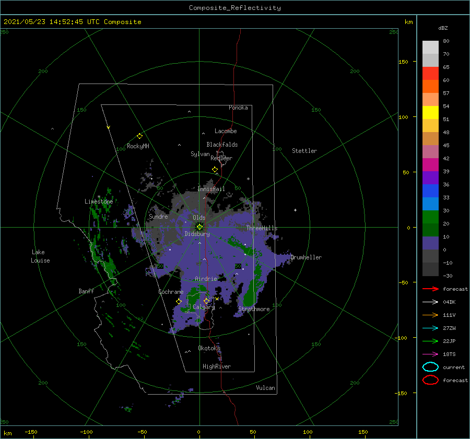This screenshot has height=439, width=470.
Task: Click the white asterisk marker above Limestone
Action: click(x=99, y=197)
